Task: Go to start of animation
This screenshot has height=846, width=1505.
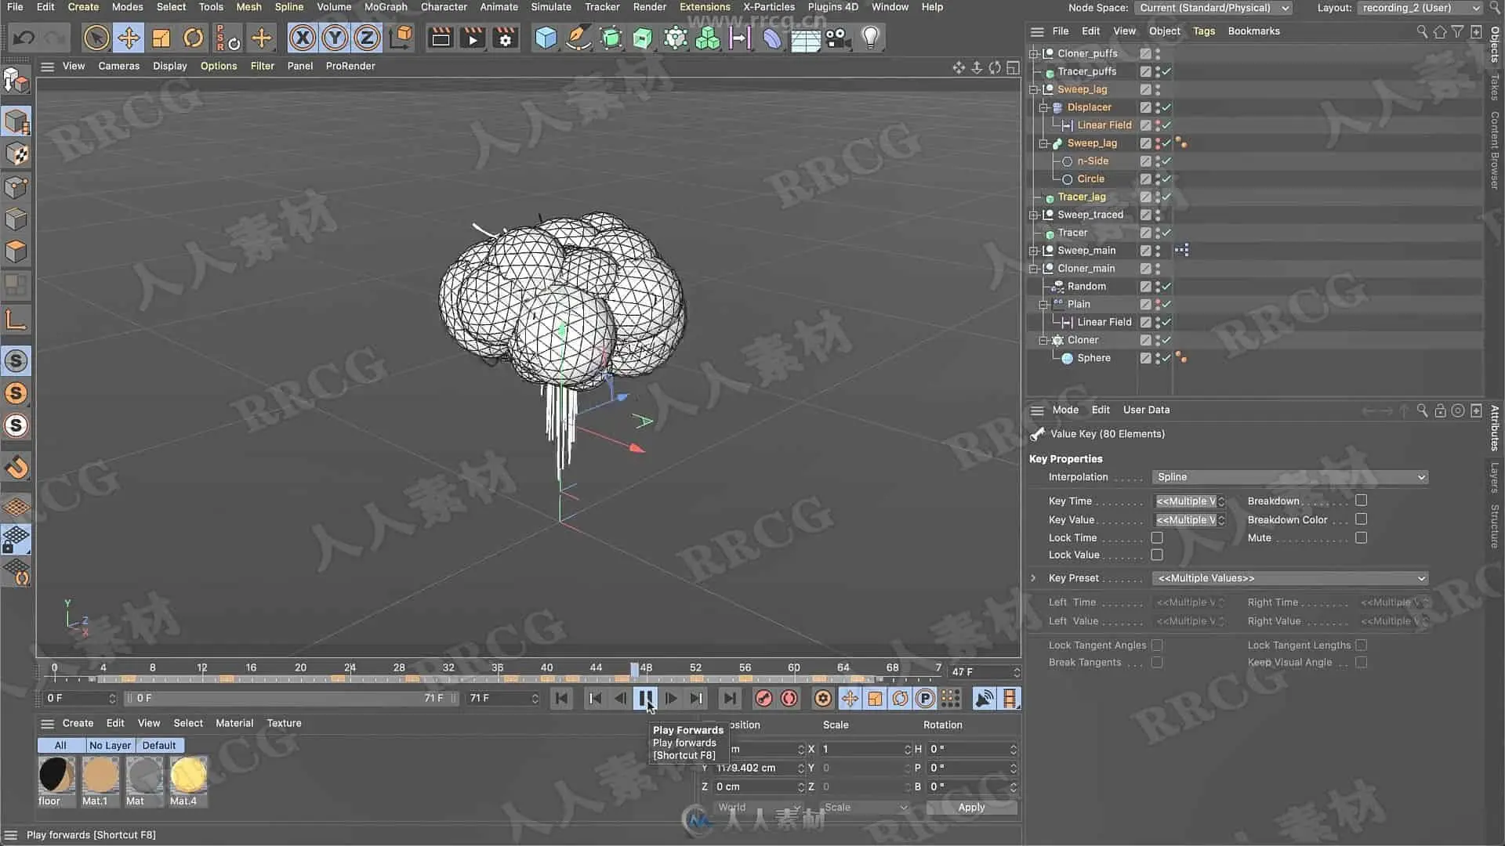Action: pyautogui.click(x=561, y=698)
